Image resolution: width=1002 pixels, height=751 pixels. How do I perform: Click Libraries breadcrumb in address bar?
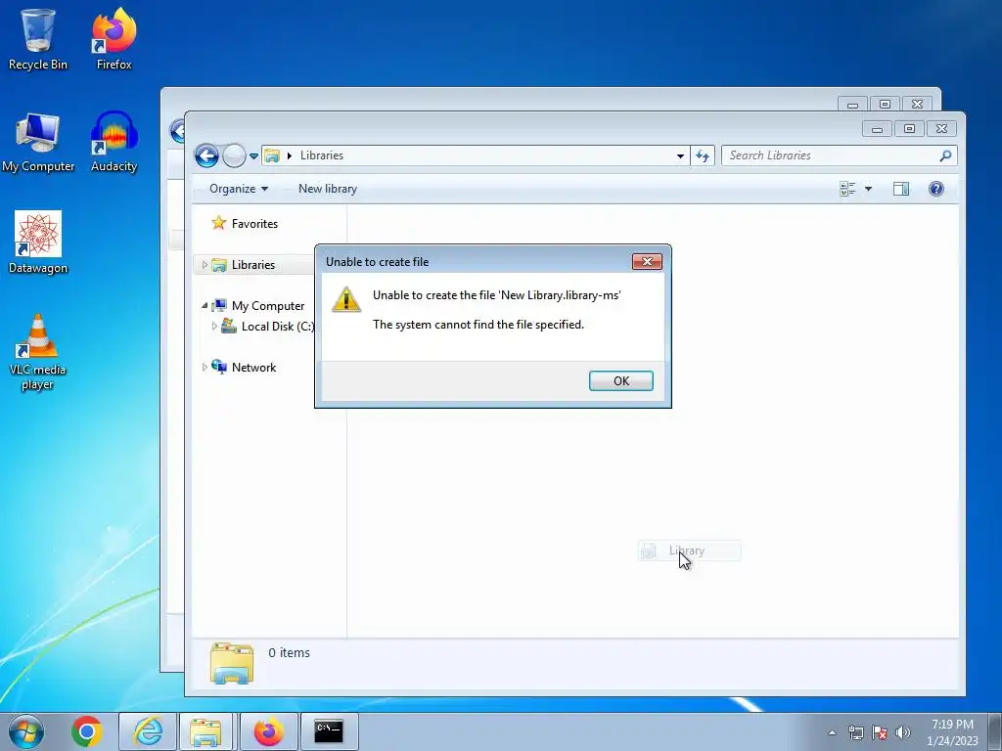[321, 155]
